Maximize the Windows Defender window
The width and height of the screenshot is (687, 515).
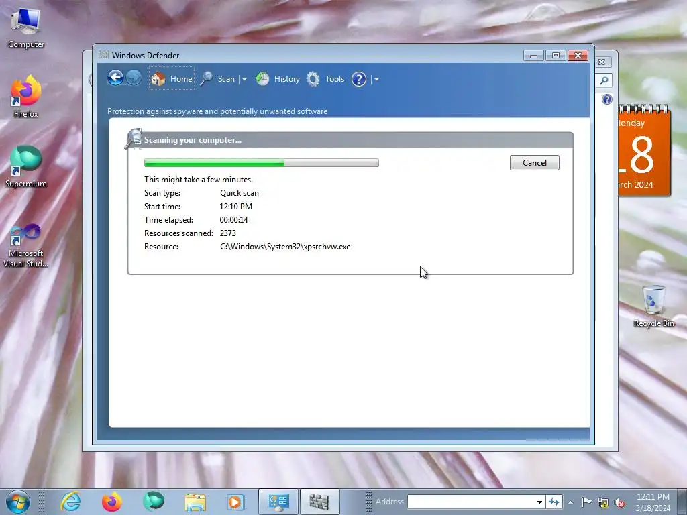click(556, 56)
